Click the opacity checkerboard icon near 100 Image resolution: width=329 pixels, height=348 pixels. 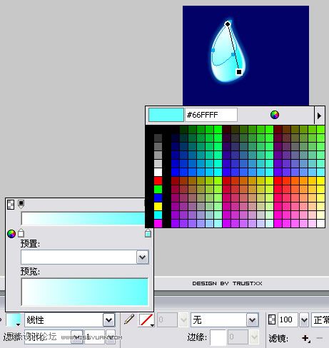tap(272, 319)
